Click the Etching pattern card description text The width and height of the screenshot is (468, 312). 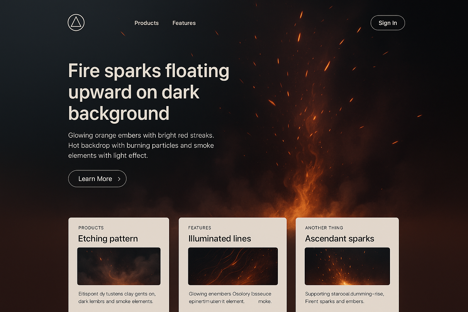tap(117, 298)
